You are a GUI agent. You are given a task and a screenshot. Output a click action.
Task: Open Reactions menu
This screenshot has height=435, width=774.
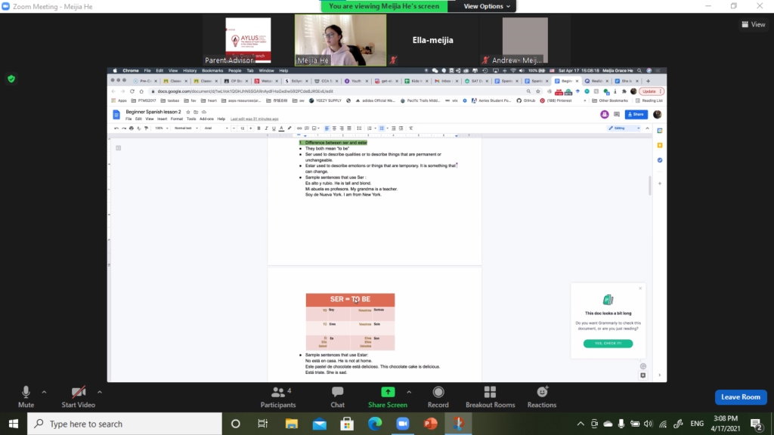541,397
